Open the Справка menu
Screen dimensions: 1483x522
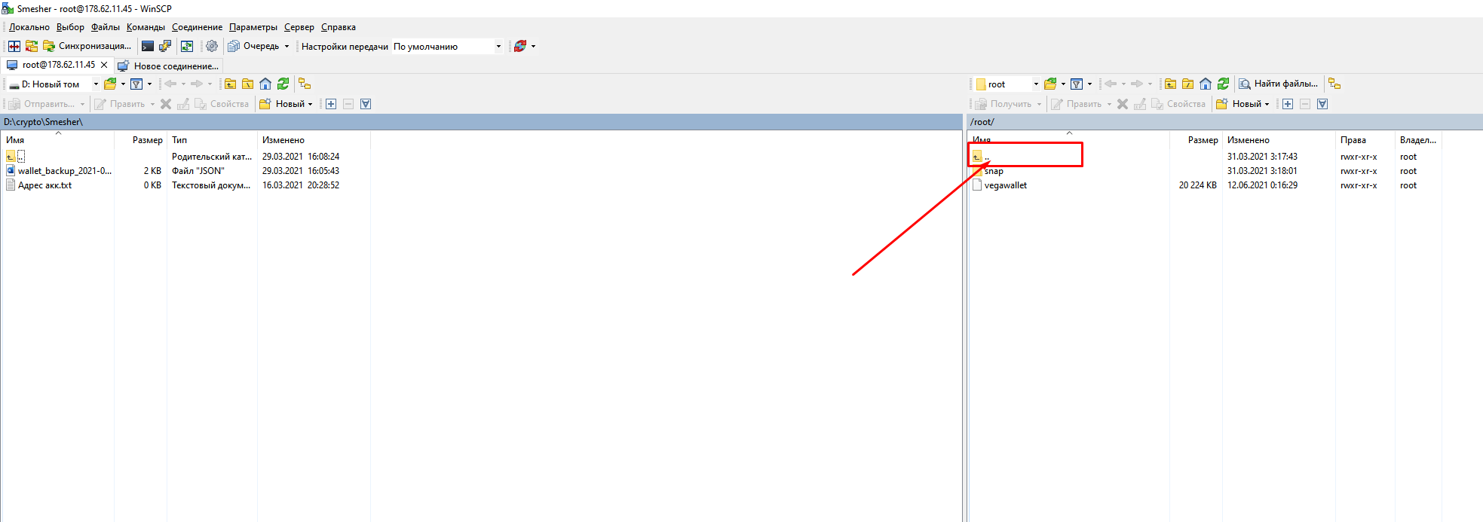(339, 27)
